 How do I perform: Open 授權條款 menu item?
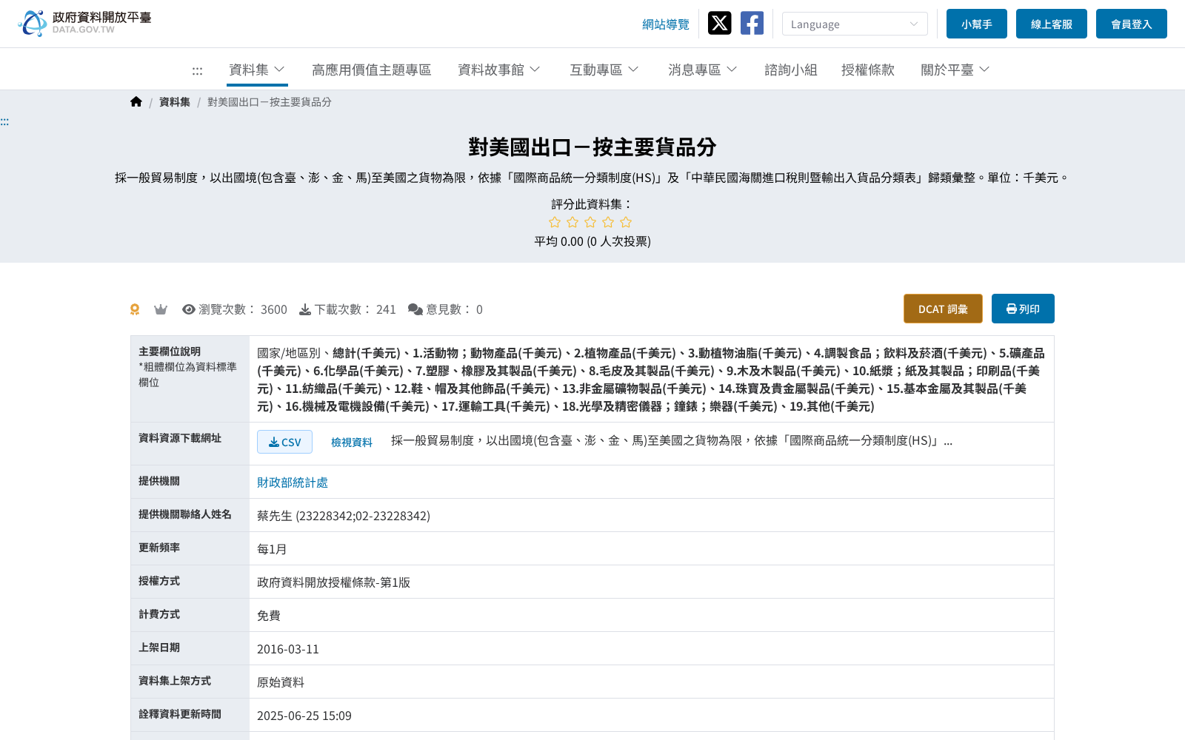coord(867,70)
